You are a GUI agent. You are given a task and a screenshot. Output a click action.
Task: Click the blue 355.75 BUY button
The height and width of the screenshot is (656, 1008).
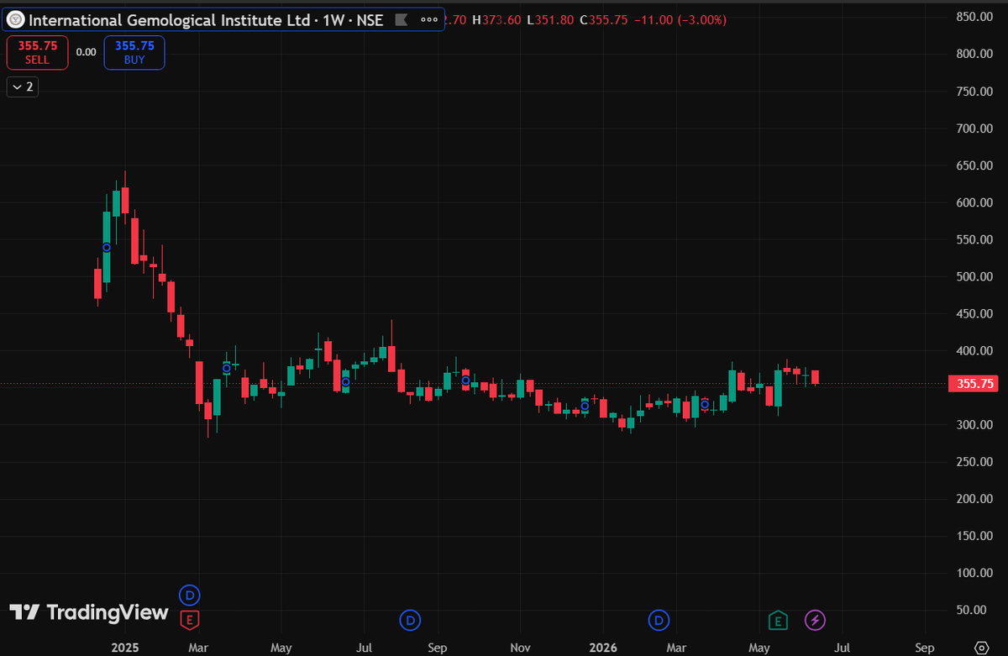tap(134, 52)
